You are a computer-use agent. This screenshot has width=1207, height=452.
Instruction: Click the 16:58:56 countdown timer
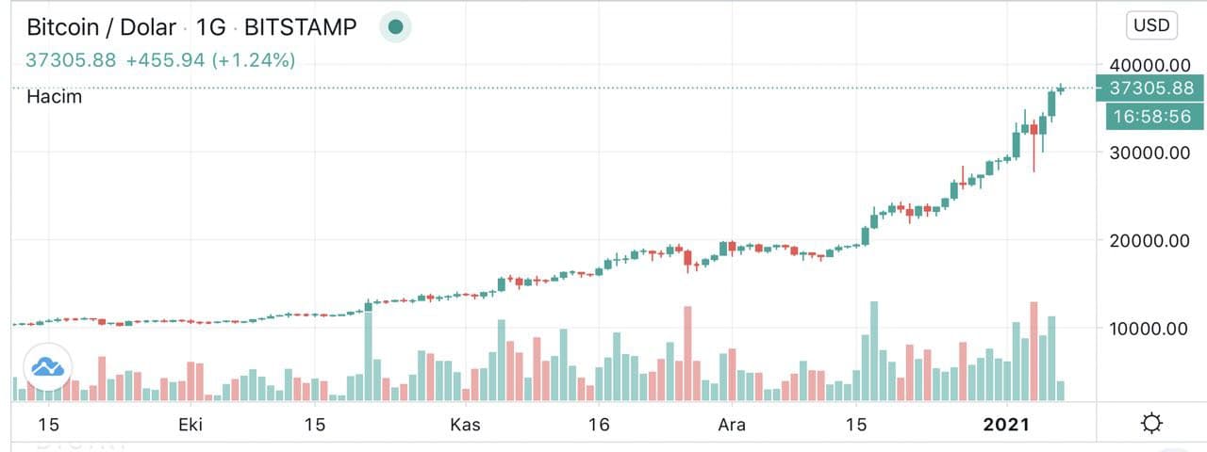click(x=1150, y=117)
